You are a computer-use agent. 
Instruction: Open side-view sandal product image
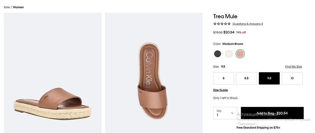coord(52,73)
